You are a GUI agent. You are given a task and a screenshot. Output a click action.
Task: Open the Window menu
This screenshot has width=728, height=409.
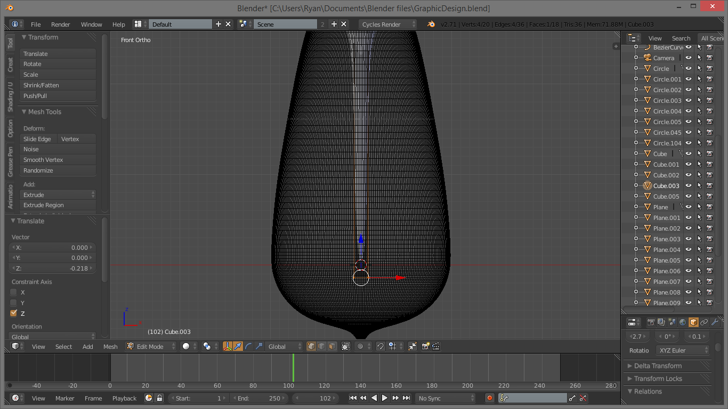click(x=91, y=24)
